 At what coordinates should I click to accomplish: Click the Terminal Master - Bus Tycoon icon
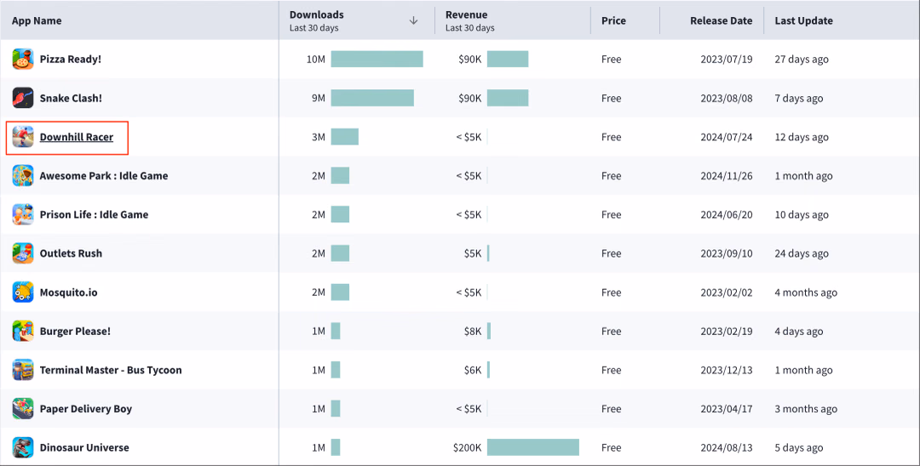pyautogui.click(x=23, y=370)
